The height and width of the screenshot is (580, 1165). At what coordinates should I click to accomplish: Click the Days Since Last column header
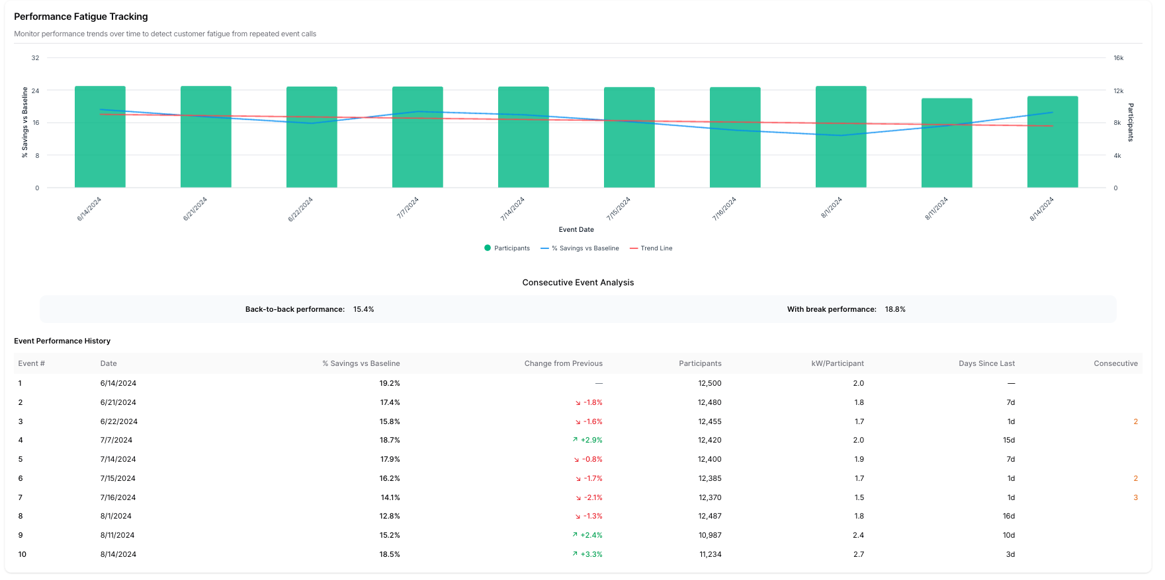(x=986, y=364)
